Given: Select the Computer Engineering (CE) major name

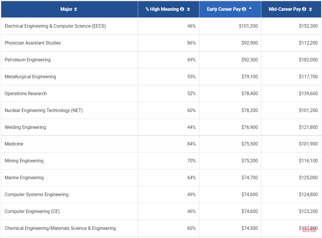Looking at the screenshot, I should 32,211.
